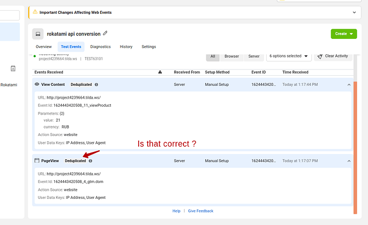Collapse the PageView event row
Viewport: 368px width, 225px height.
349,161
